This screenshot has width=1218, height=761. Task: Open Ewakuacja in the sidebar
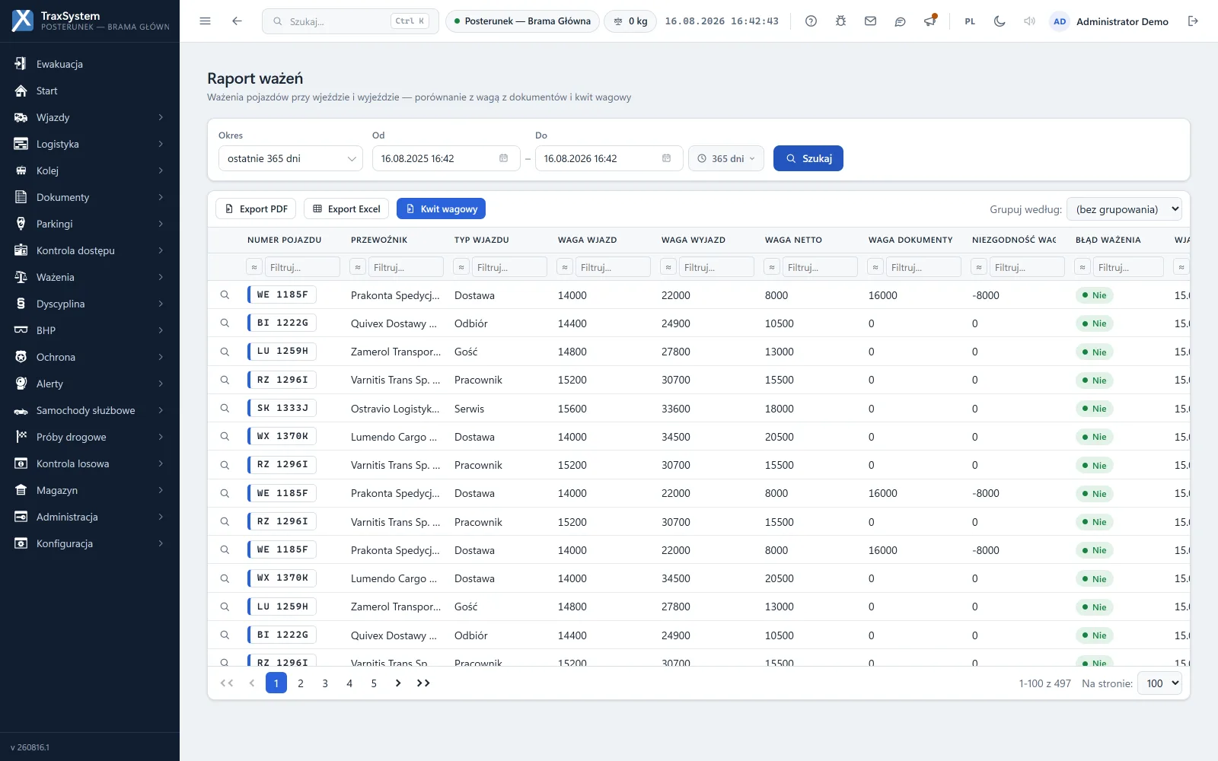pyautogui.click(x=90, y=64)
